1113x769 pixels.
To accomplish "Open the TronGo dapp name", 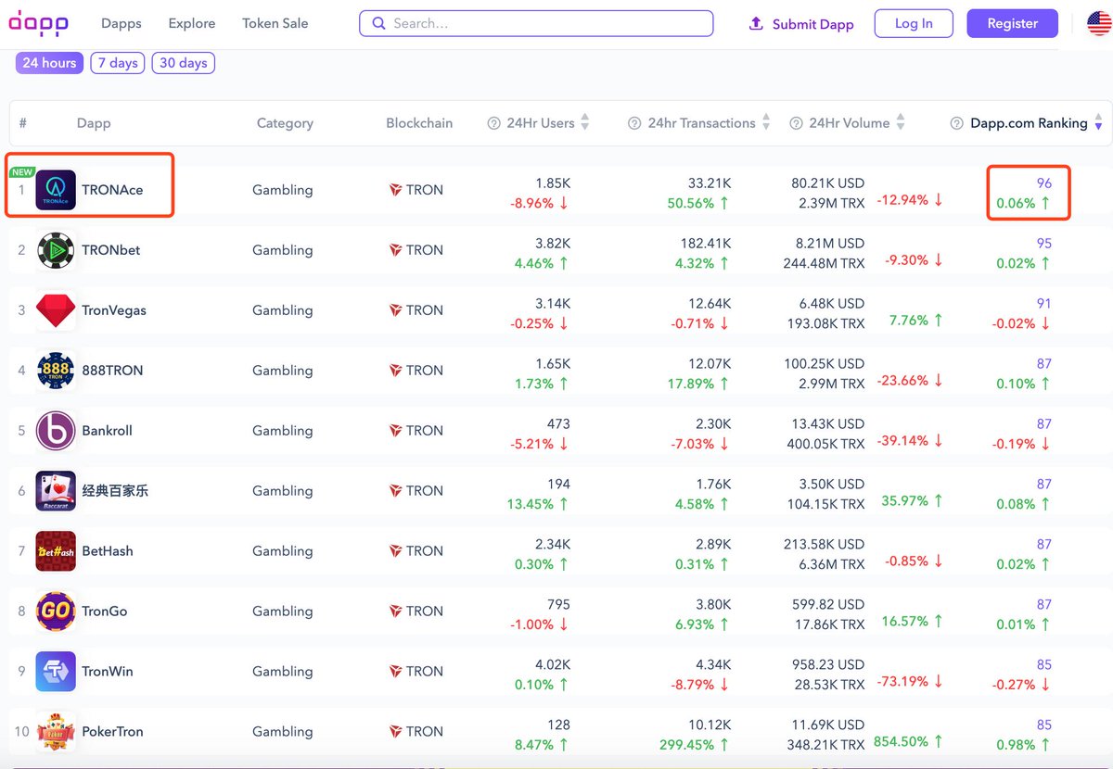I will (x=105, y=611).
